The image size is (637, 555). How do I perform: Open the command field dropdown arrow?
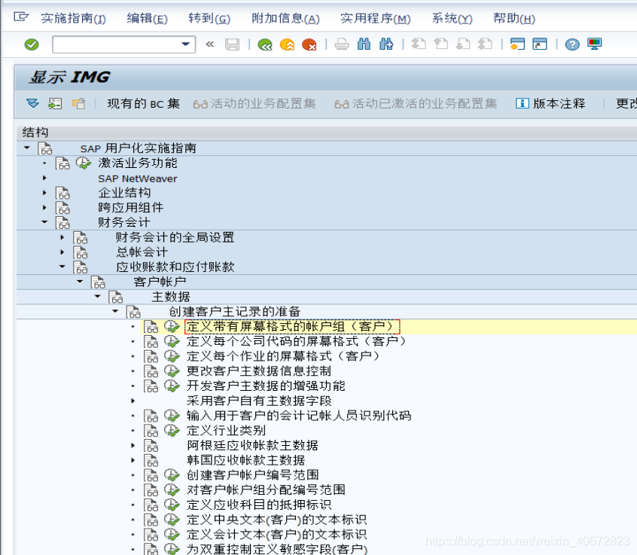click(186, 44)
